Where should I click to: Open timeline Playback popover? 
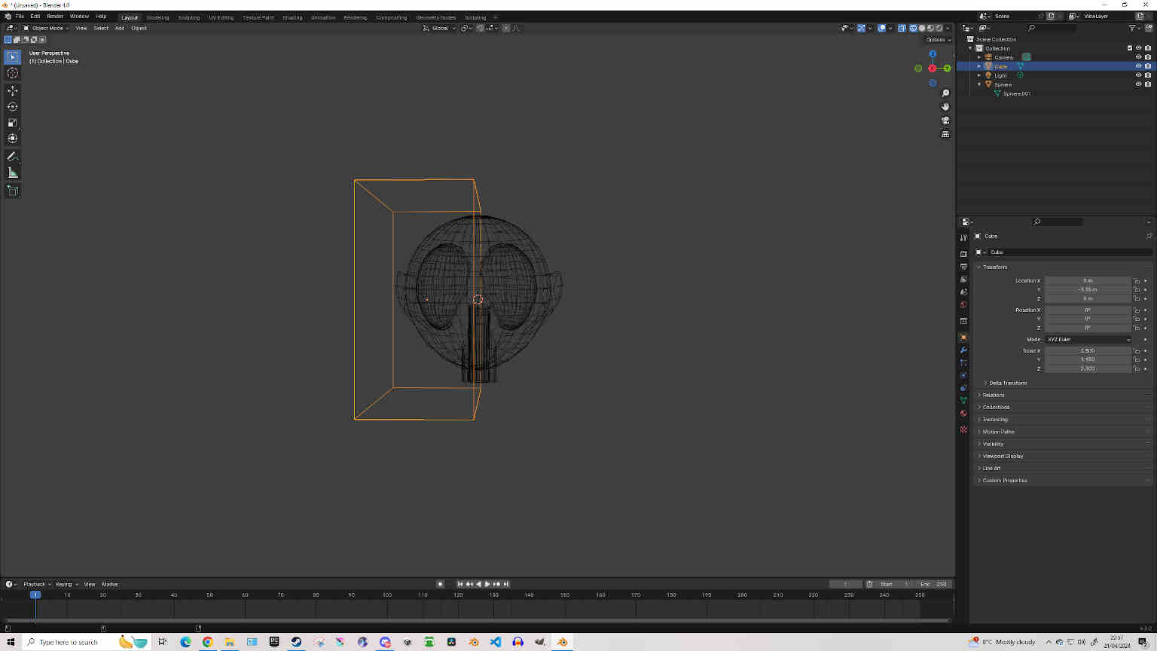pyautogui.click(x=37, y=584)
